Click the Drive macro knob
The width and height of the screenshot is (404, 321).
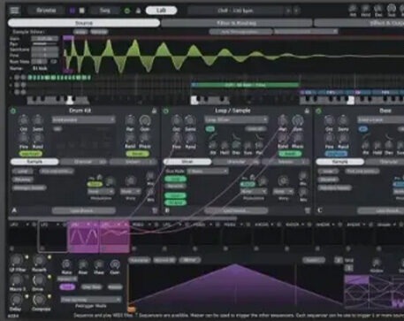(38, 280)
